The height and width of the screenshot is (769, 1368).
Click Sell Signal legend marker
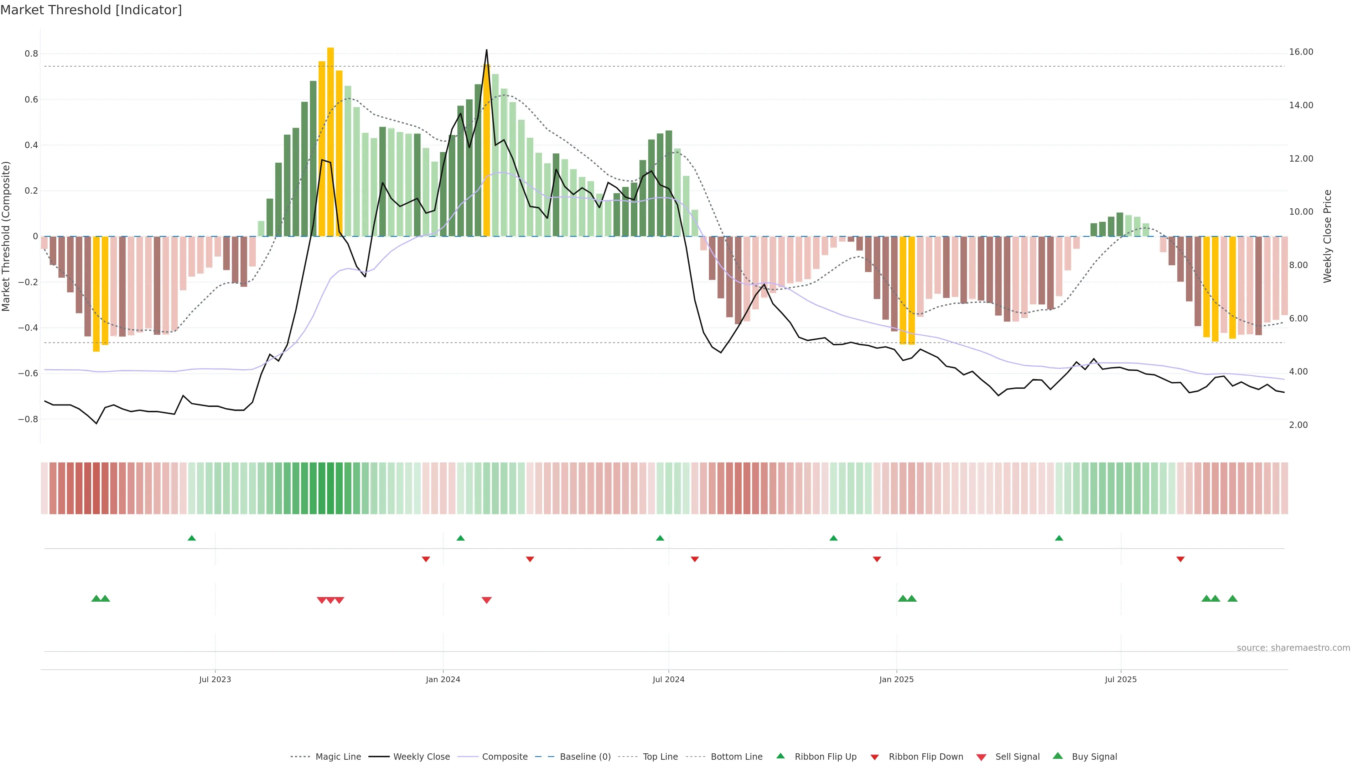coord(981,757)
